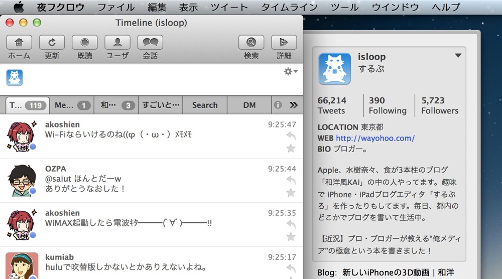Show conversation via 会話 icon
The width and height of the screenshot is (502, 279).
(x=150, y=42)
